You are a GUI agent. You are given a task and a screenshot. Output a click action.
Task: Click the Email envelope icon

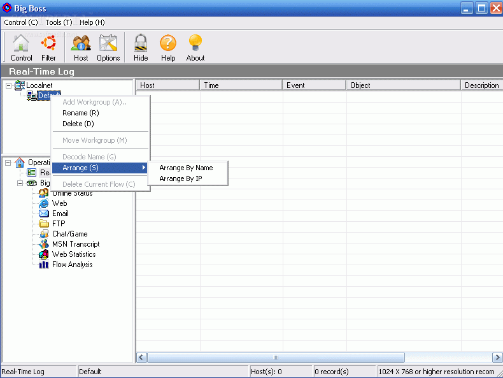[44, 214]
